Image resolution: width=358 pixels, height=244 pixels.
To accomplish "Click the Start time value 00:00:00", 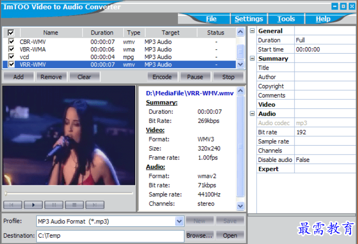I will [x=325, y=49].
